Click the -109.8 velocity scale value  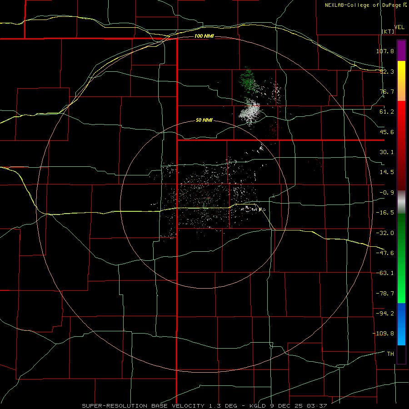click(383, 334)
